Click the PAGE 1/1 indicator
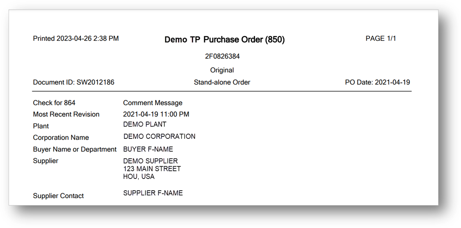Viewport: 461px width, 228px height. point(381,38)
